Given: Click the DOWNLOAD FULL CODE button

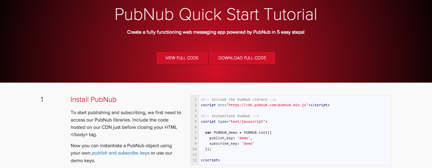Looking at the screenshot, I should pos(242,58).
